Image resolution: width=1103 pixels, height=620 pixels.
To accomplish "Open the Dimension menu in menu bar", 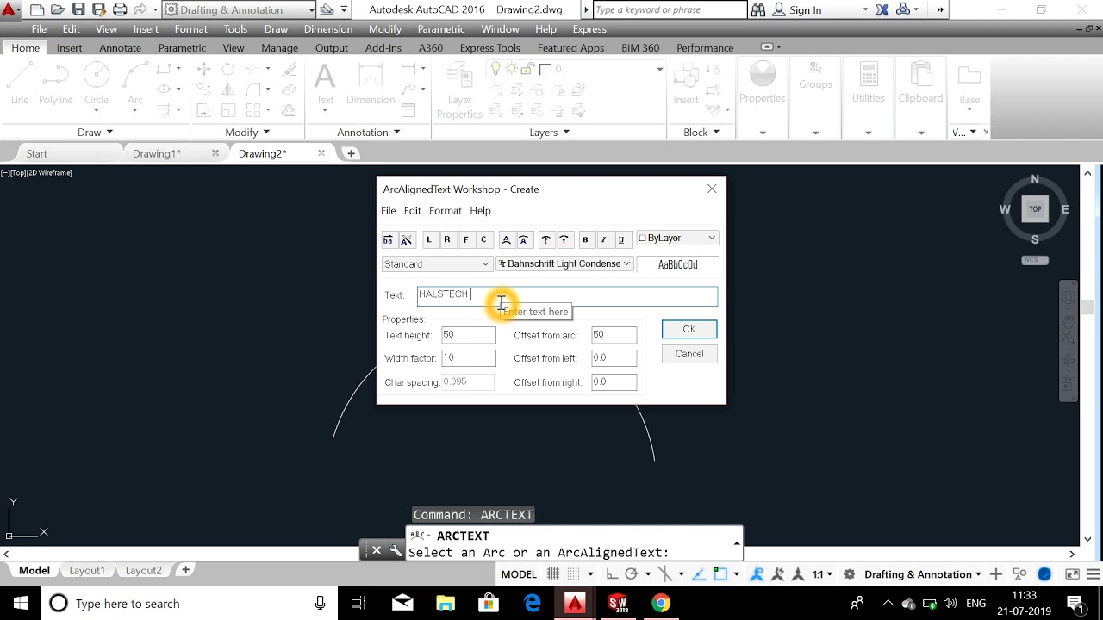I will (327, 29).
